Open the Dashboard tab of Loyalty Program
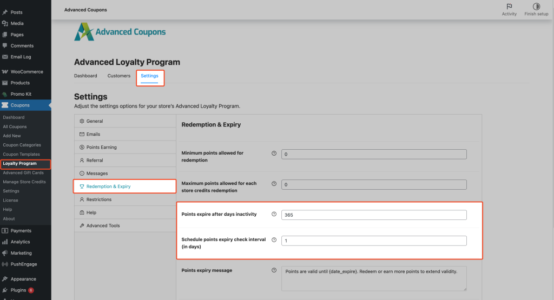This screenshot has width=554, height=300. [x=85, y=76]
